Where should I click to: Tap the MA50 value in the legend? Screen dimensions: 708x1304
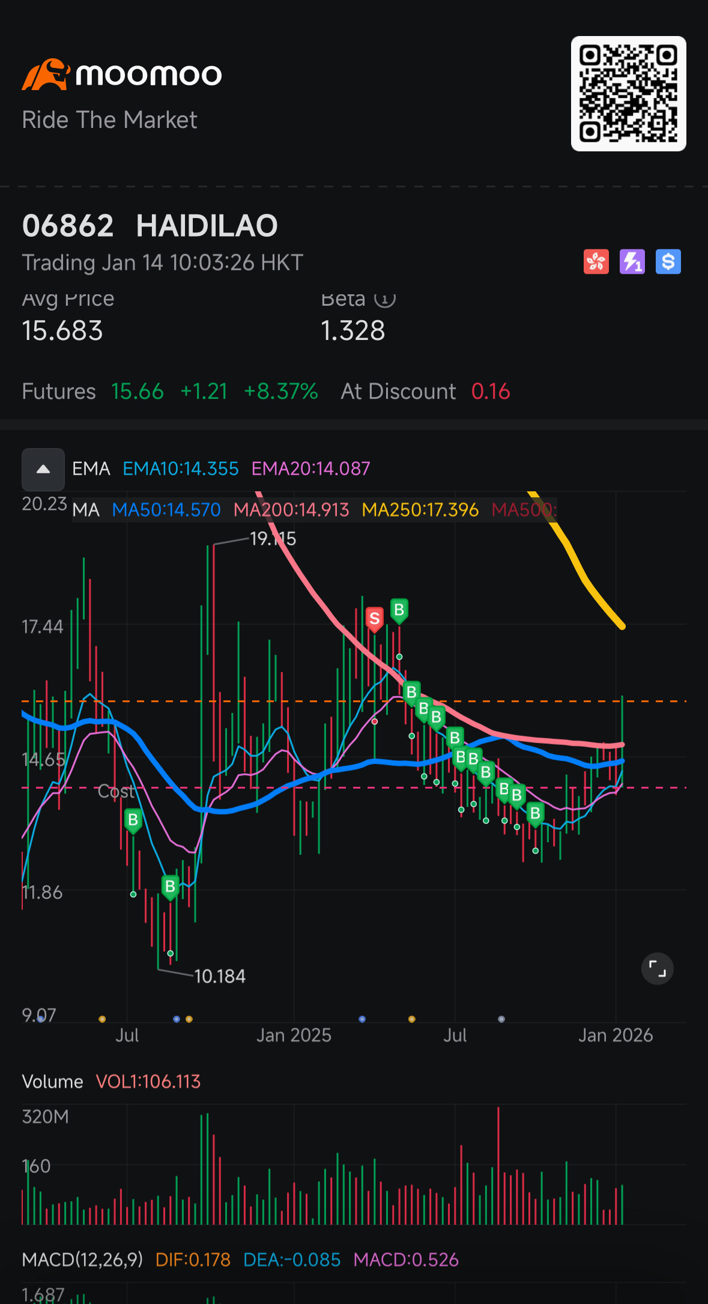point(166,510)
